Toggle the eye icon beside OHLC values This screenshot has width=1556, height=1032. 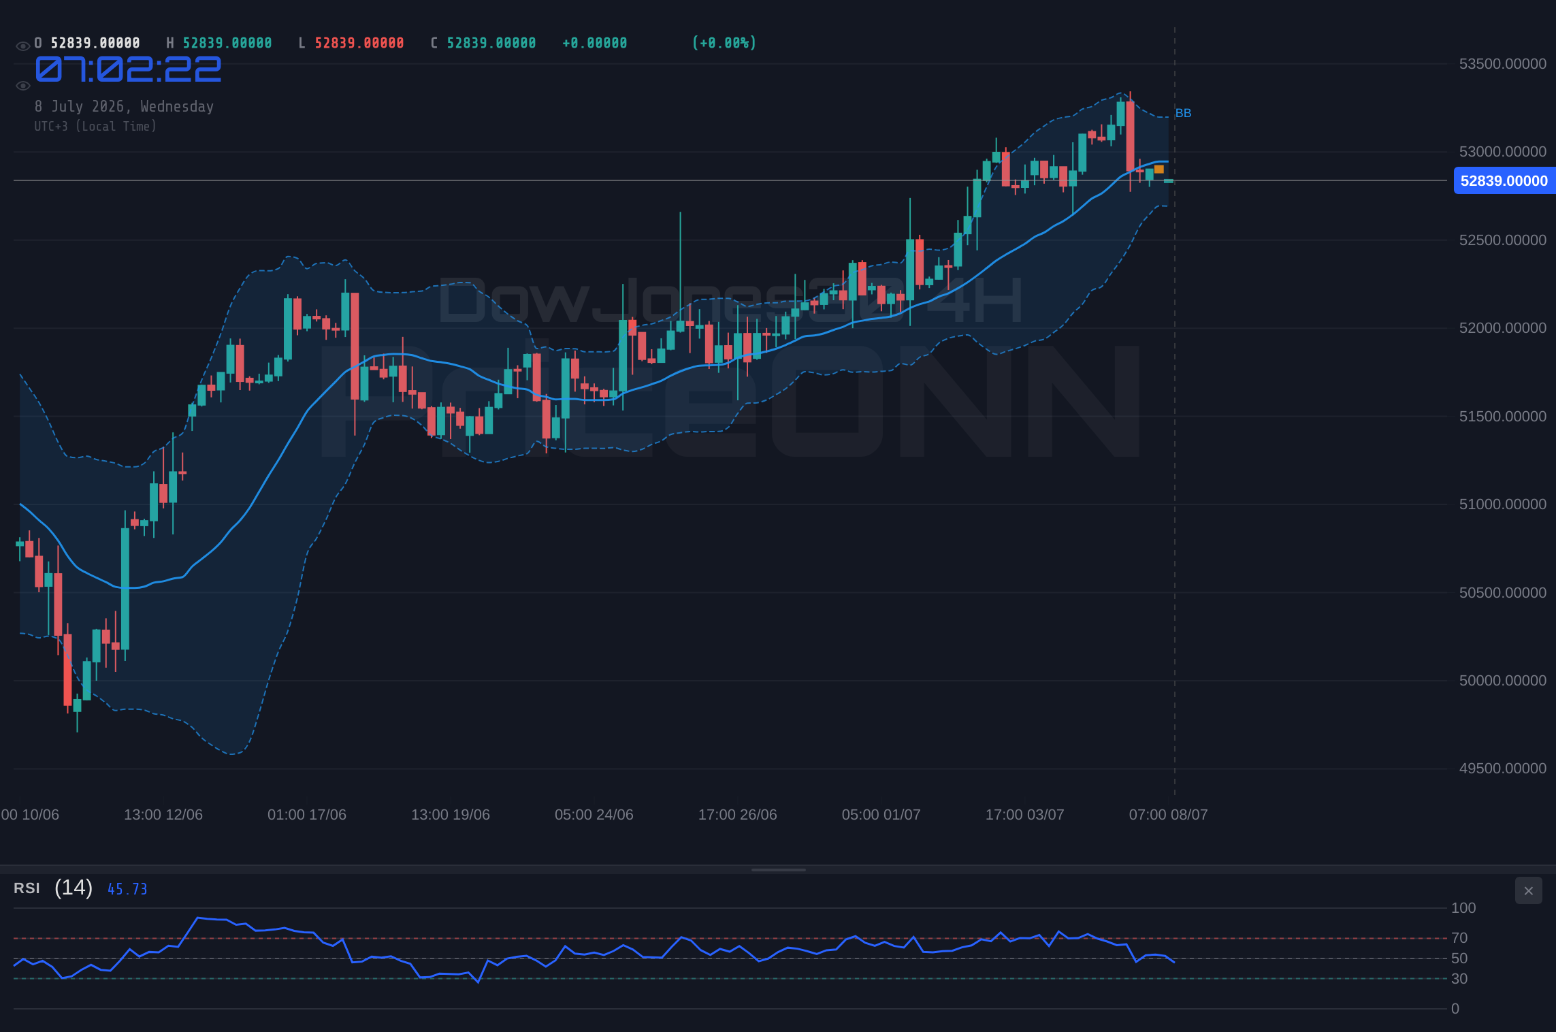tap(22, 46)
